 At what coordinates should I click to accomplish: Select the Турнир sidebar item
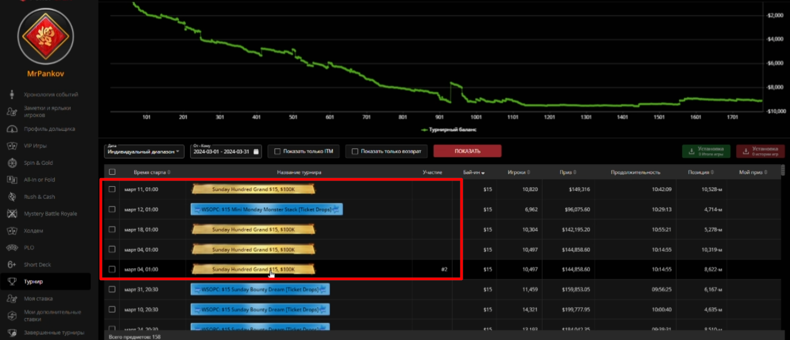pyautogui.click(x=45, y=281)
